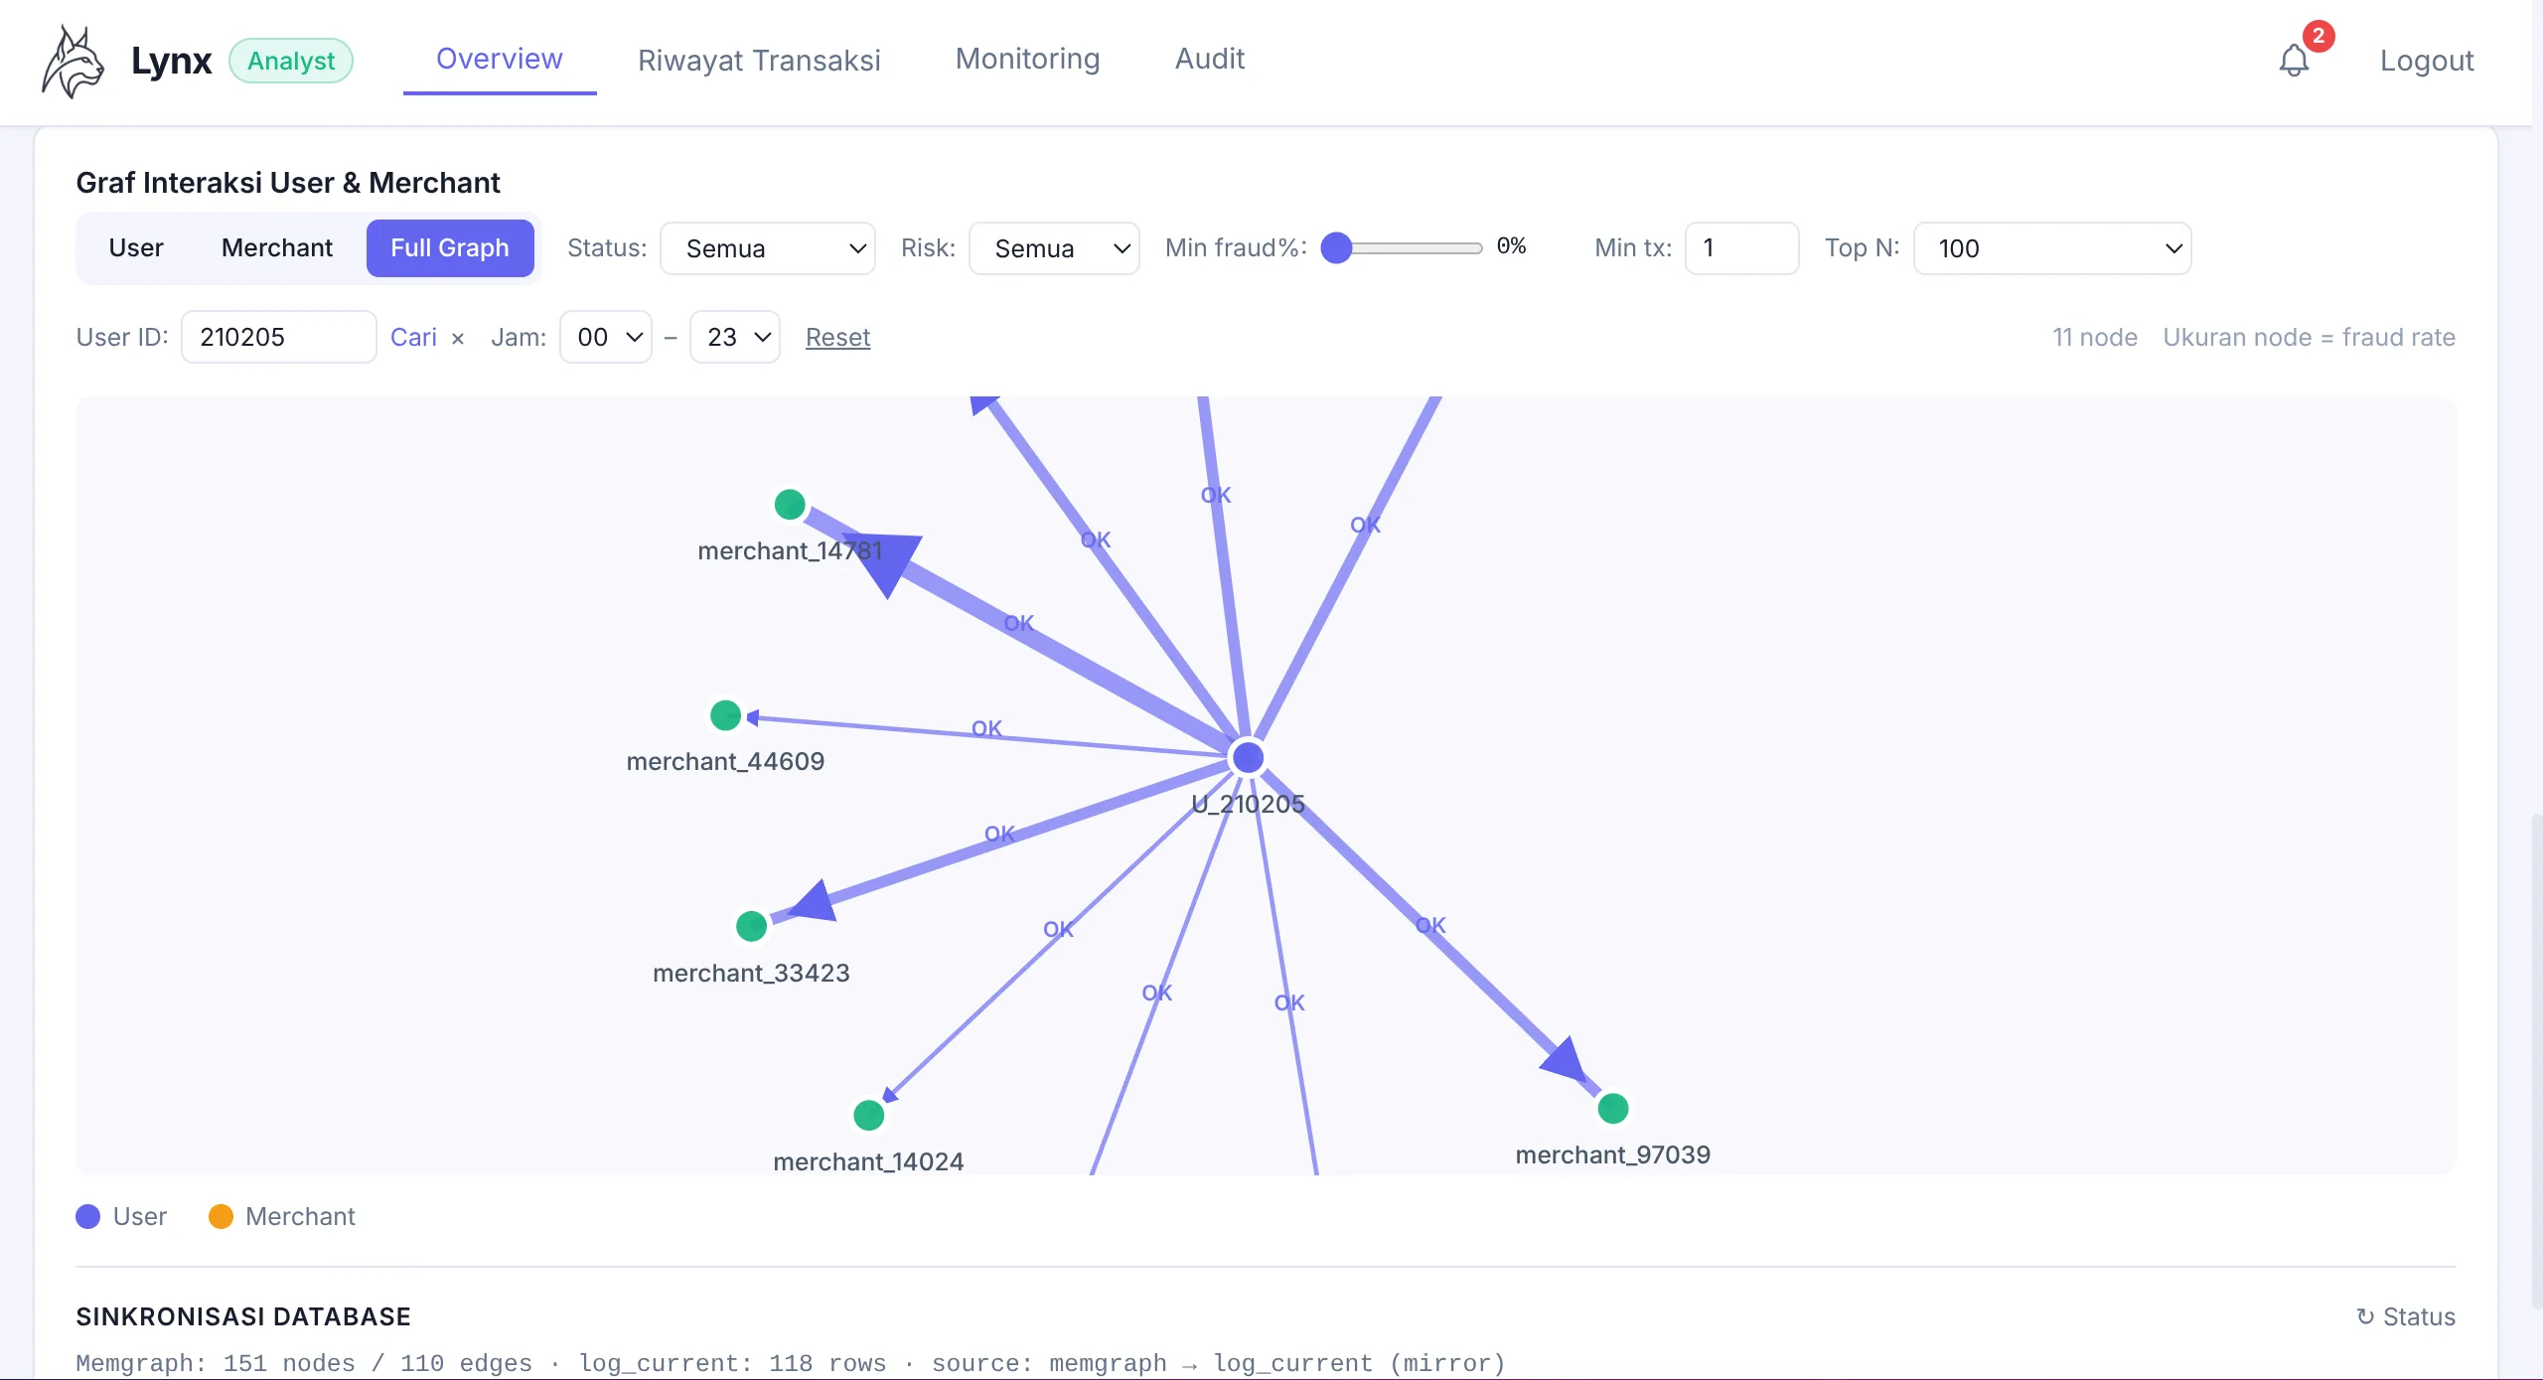Refresh database sync Status
The height and width of the screenshot is (1380, 2543).
[2406, 1316]
